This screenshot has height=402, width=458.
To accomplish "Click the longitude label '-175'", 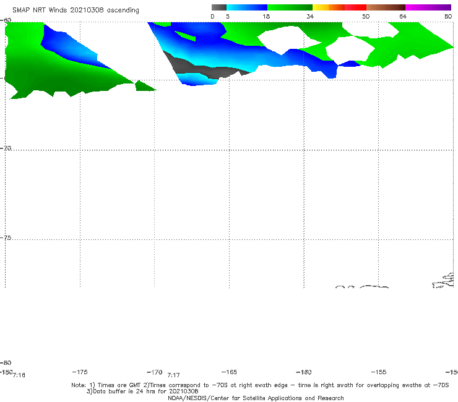I will pyautogui.click(x=80, y=372).
